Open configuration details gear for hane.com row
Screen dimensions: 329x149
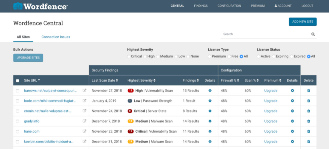[292, 131]
